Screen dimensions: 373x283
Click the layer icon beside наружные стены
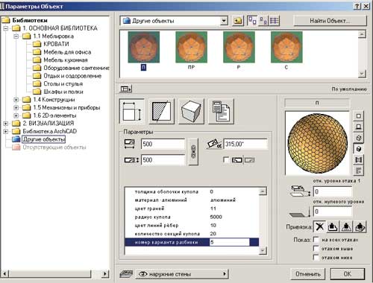click(x=126, y=274)
